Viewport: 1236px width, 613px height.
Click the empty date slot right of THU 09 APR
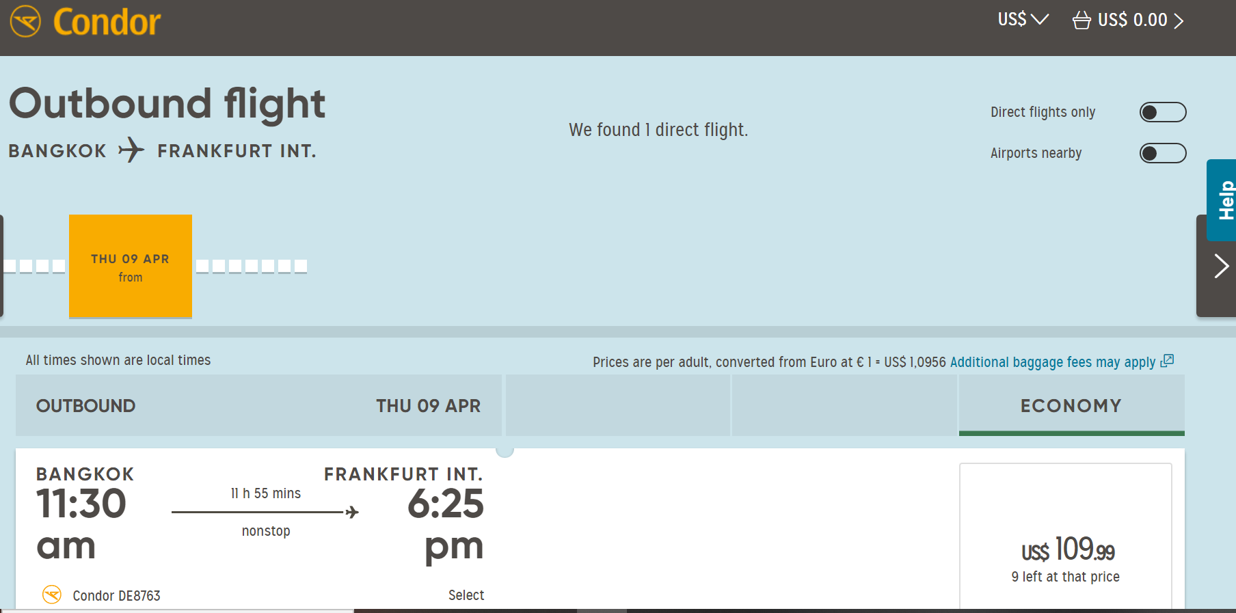click(x=202, y=267)
